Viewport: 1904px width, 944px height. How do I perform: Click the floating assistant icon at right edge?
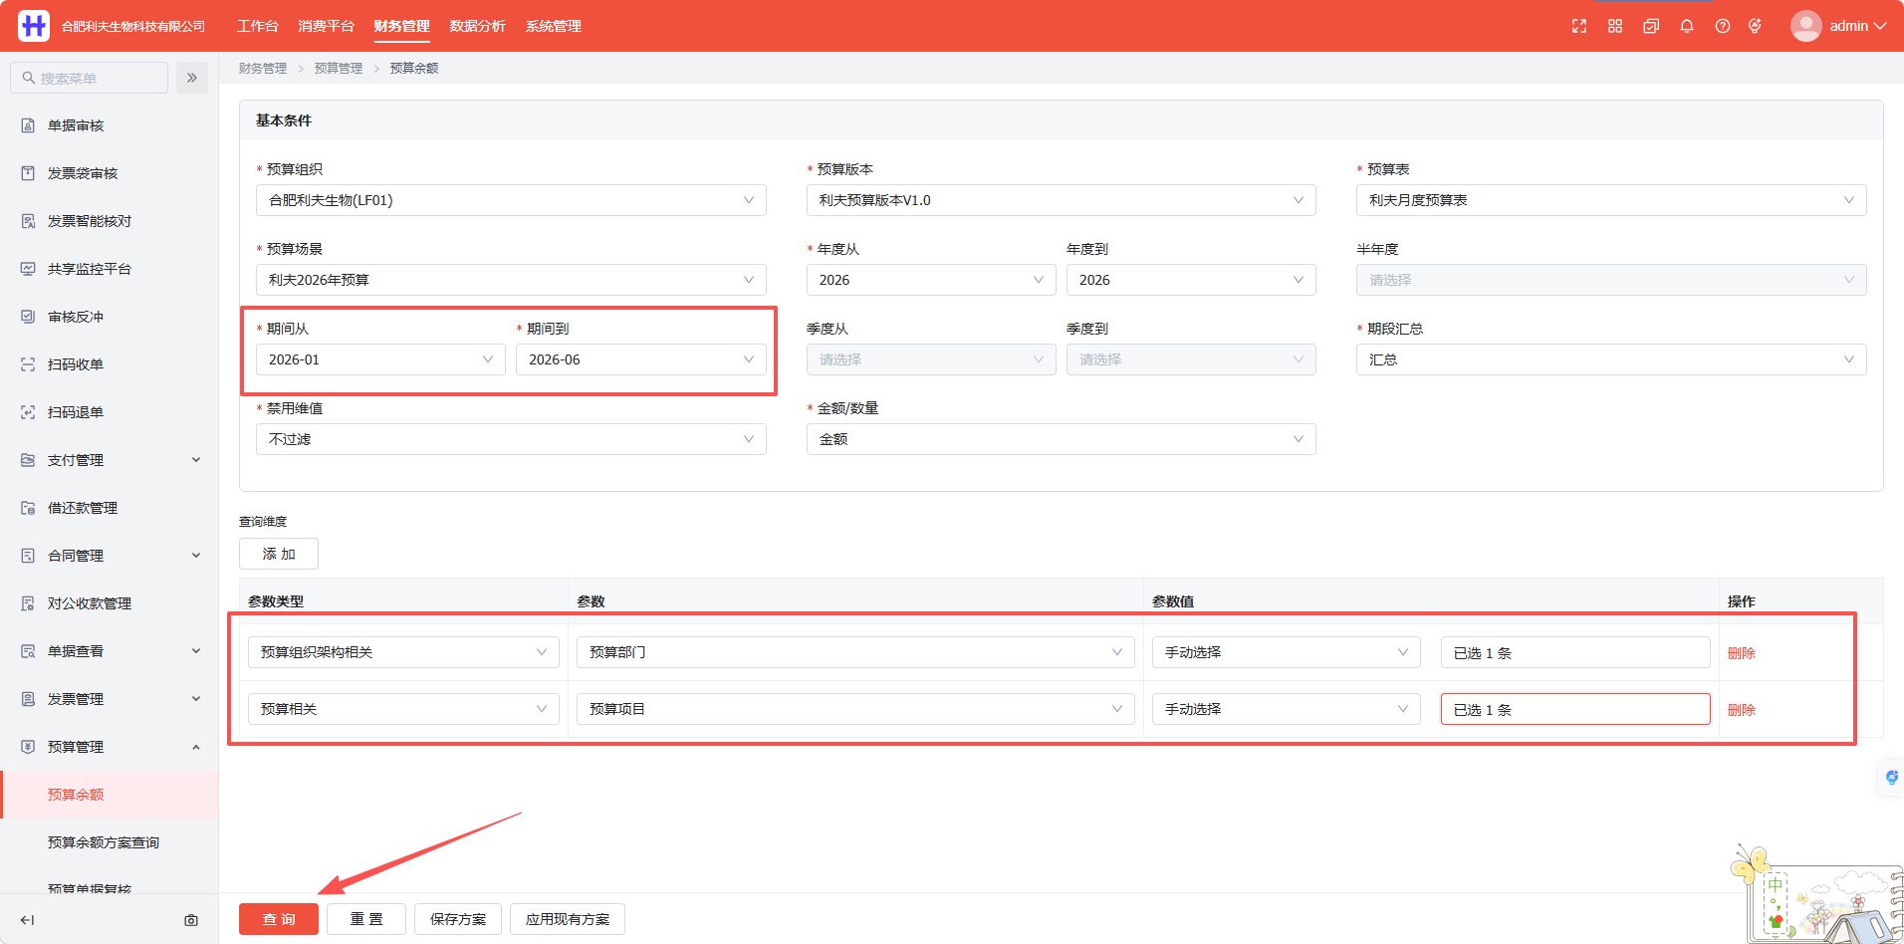(1891, 777)
